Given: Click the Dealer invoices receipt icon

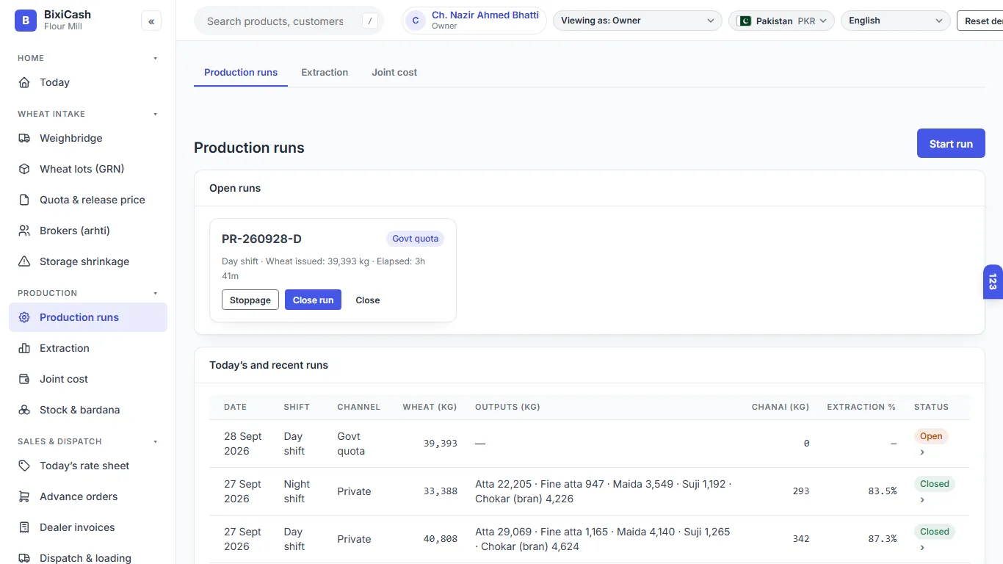Looking at the screenshot, I should (24, 527).
